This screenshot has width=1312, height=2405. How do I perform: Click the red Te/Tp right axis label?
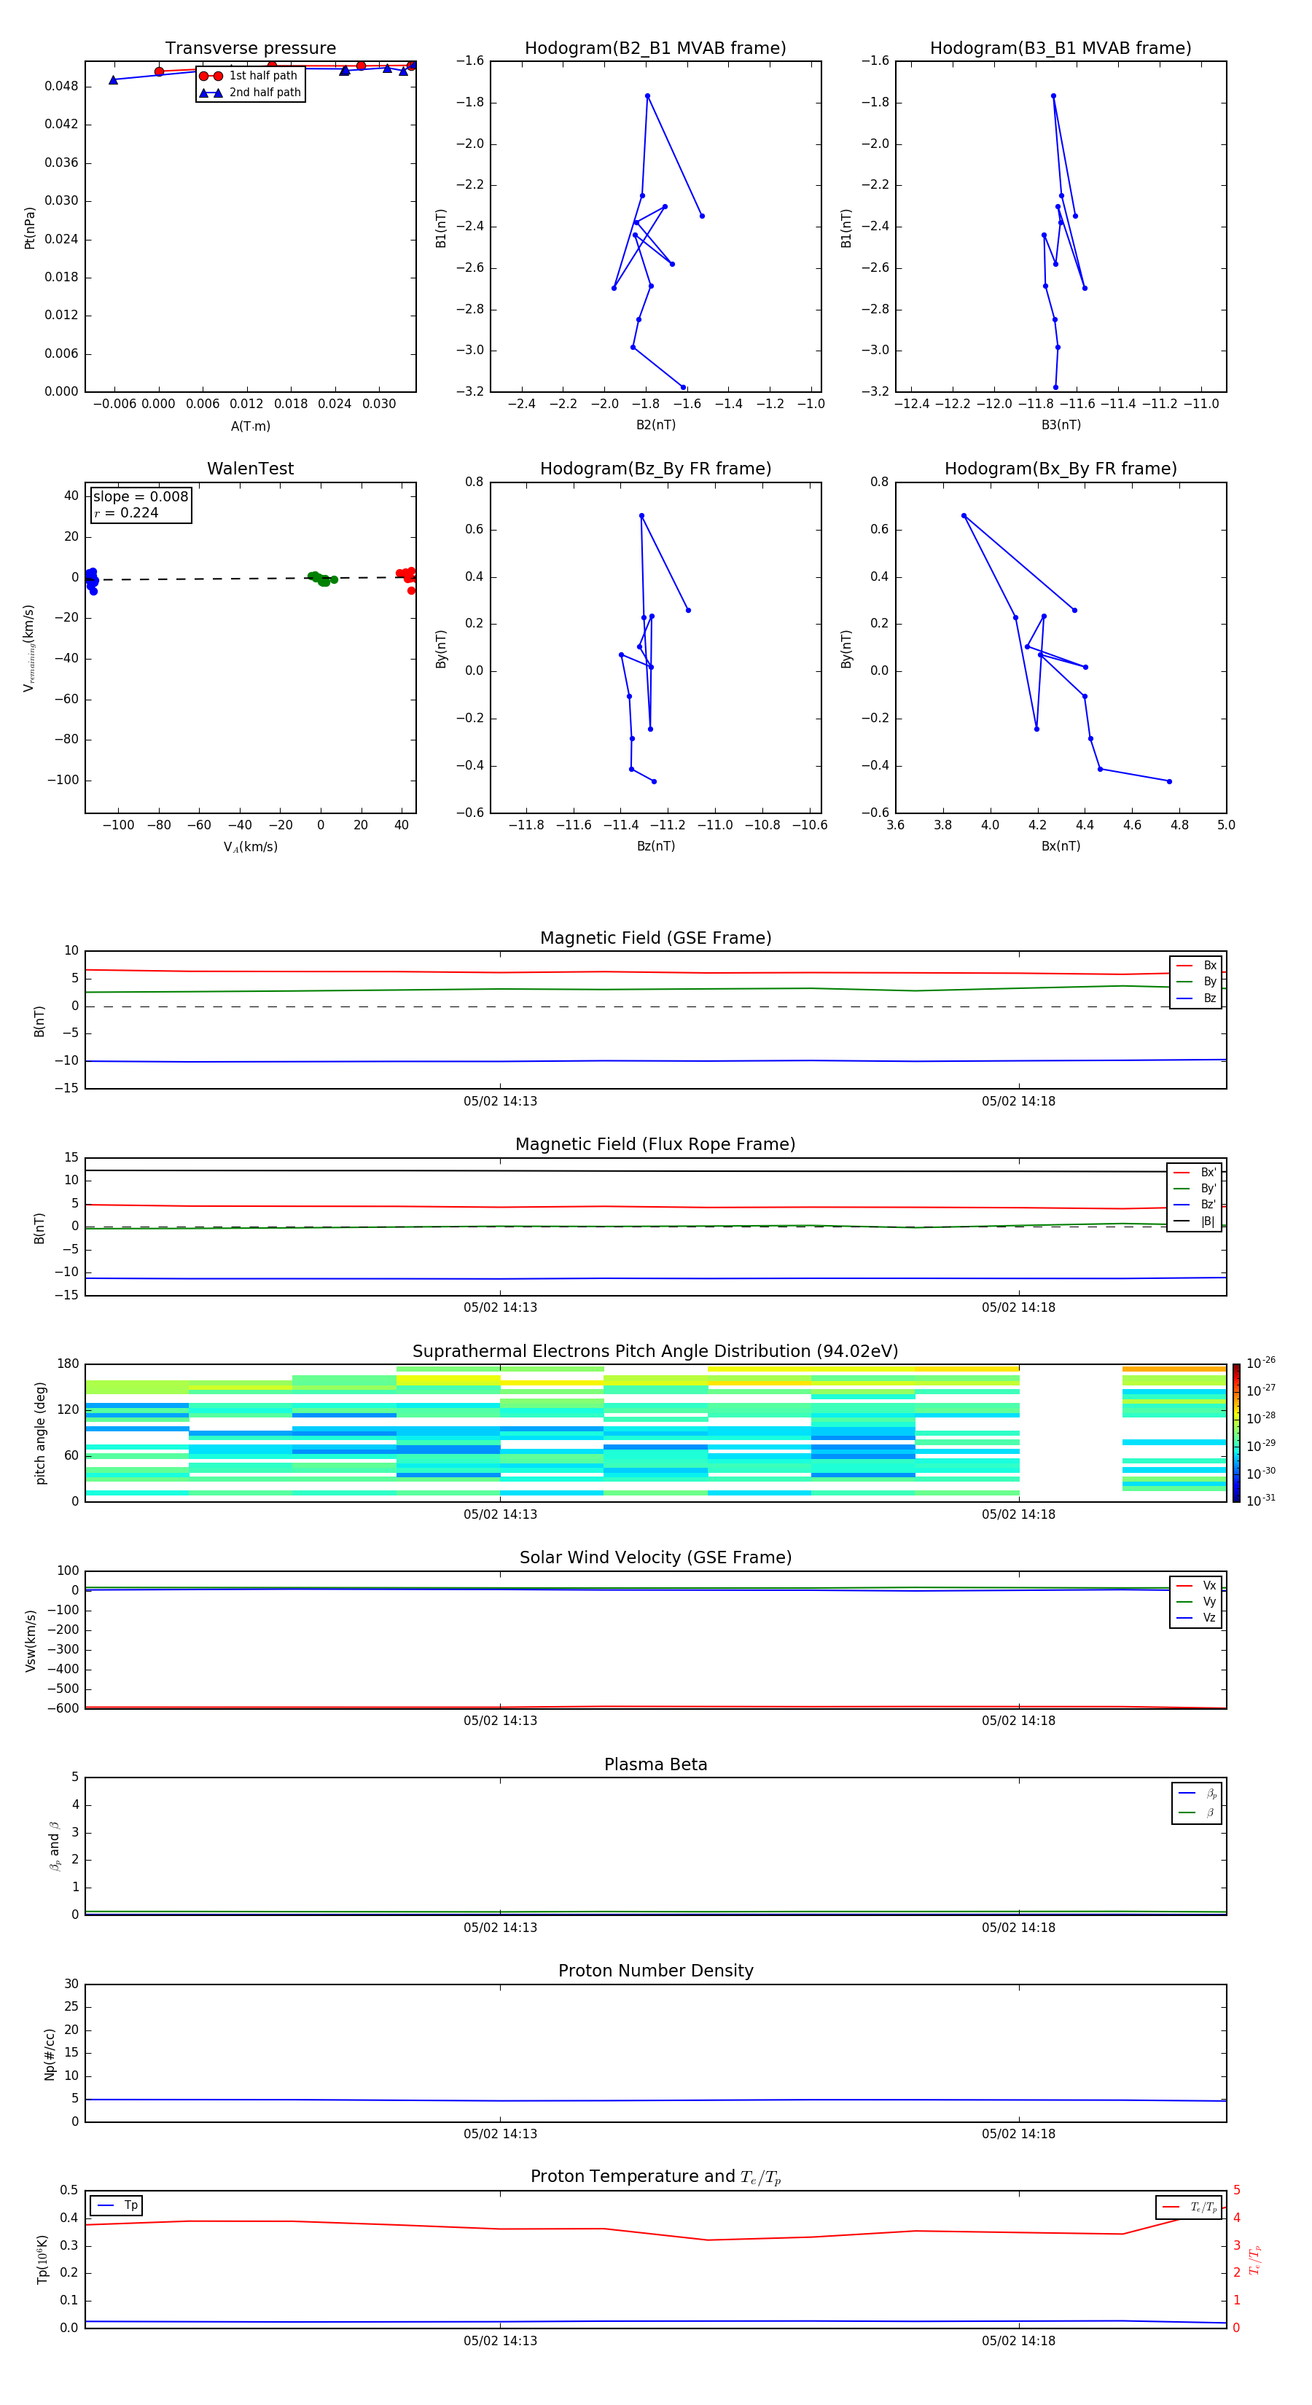1254,2259
